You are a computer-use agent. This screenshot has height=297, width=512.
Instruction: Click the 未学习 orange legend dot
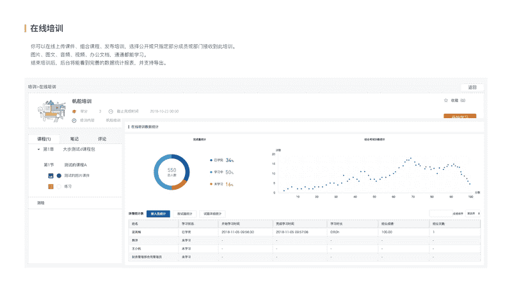211,184
